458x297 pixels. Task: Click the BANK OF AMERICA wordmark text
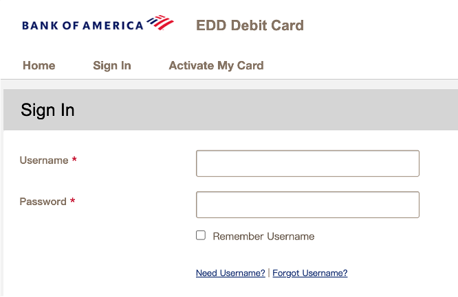click(x=83, y=26)
